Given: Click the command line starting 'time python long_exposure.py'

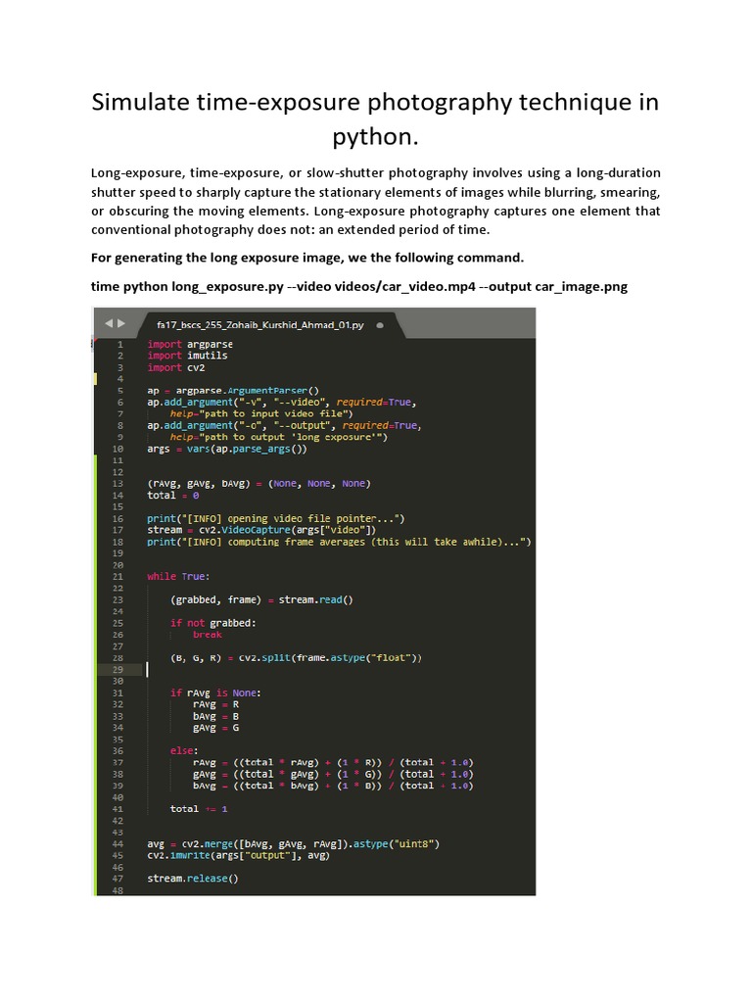Looking at the screenshot, I should (x=358, y=287).
